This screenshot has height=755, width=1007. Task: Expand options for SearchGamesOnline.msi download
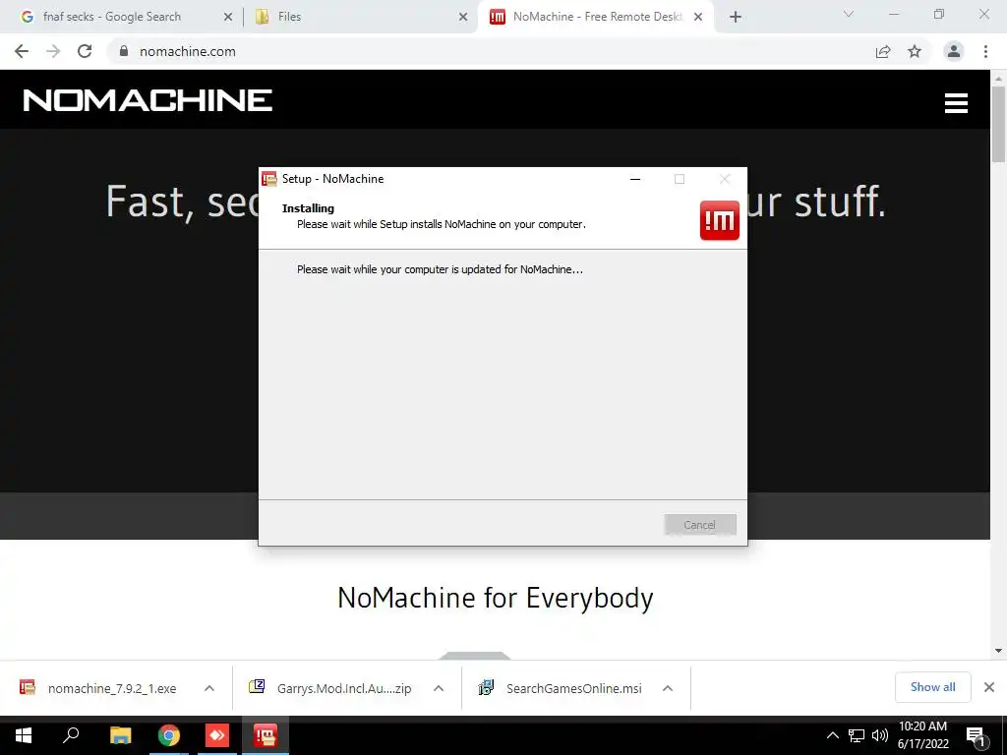coord(668,688)
